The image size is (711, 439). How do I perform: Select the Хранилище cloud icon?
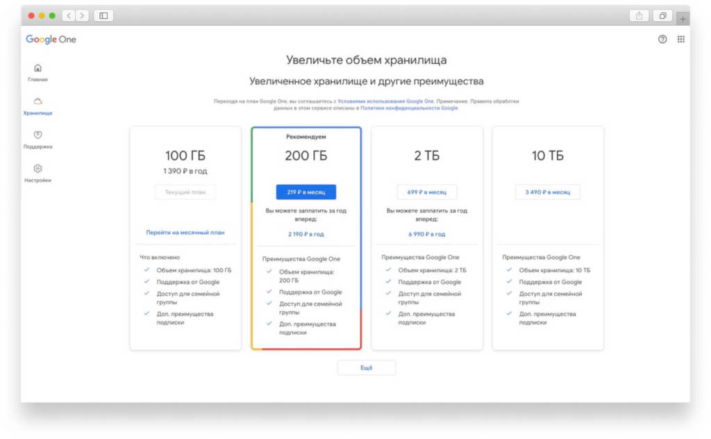coord(37,101)
